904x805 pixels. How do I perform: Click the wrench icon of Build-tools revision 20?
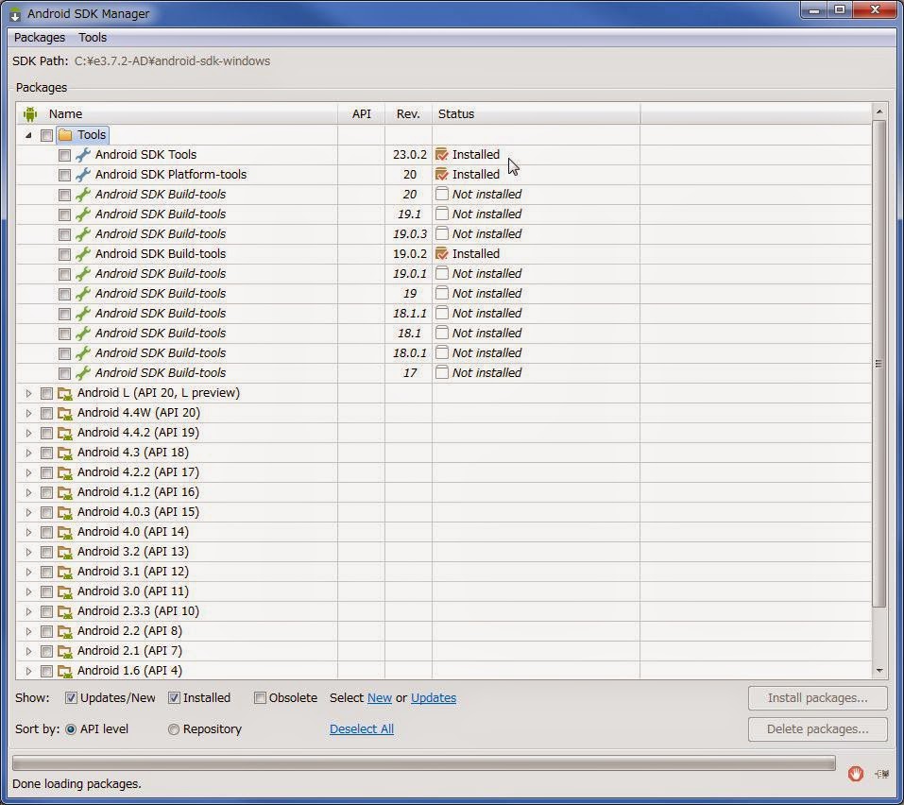pos(83,195)
